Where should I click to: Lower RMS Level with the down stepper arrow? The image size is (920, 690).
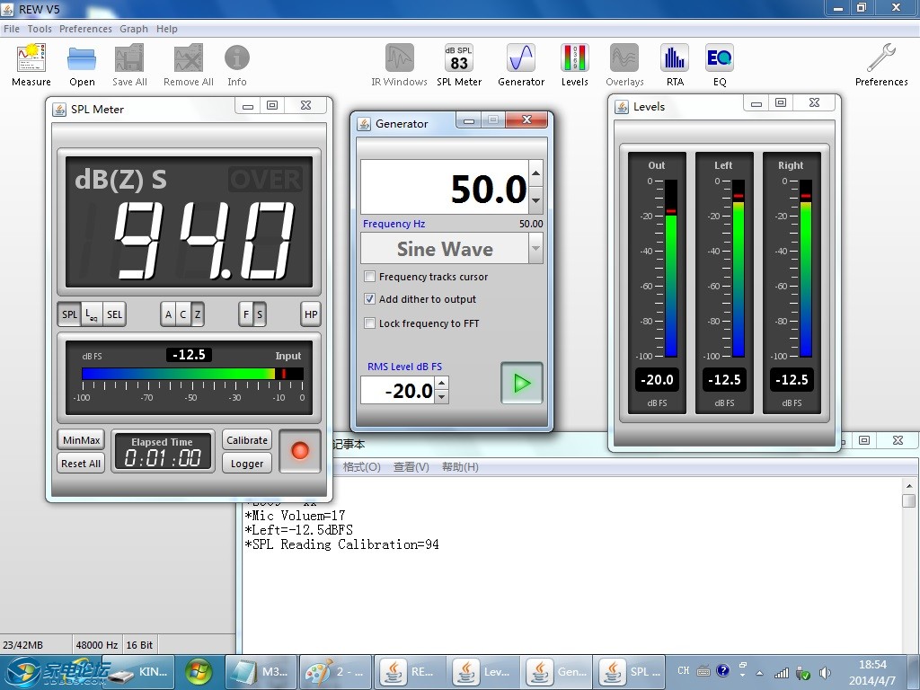(442, 397)
